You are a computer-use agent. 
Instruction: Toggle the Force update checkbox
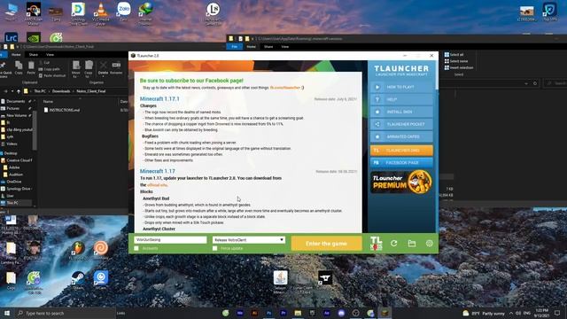click(x=214, y=248)
